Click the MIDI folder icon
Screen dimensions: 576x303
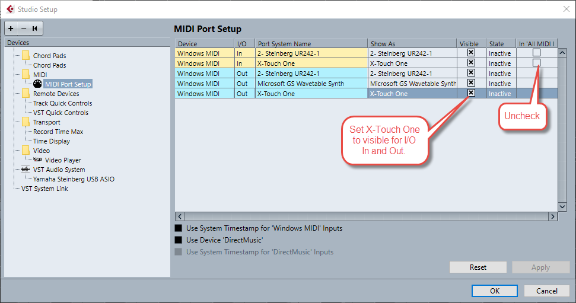(x=26, y=75)
